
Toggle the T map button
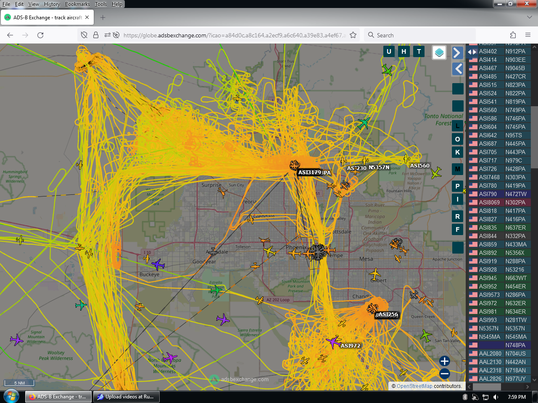tap(419, 52)
